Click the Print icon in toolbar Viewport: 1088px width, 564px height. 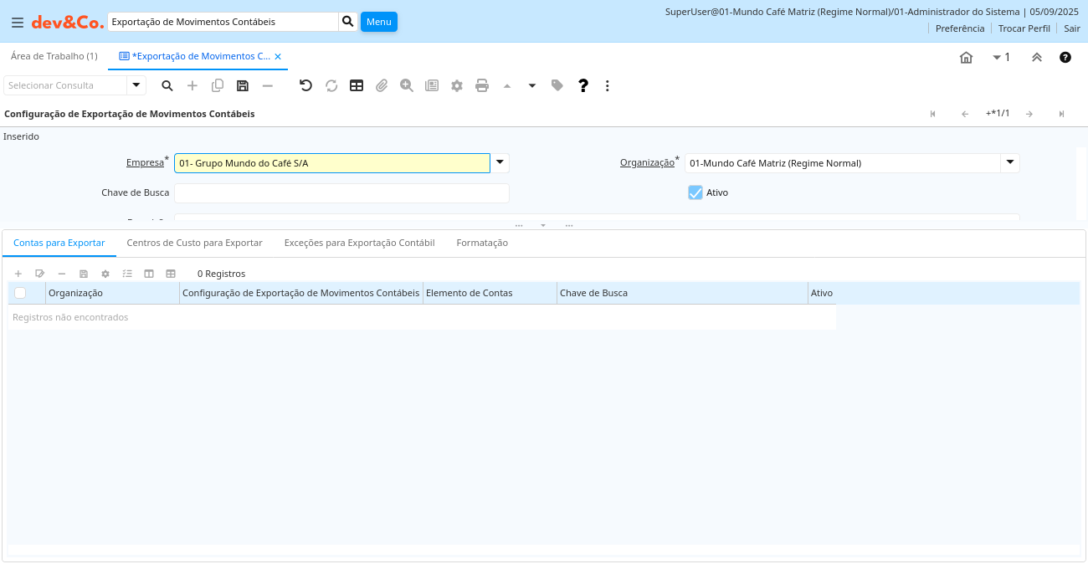(x=482, y=85)
